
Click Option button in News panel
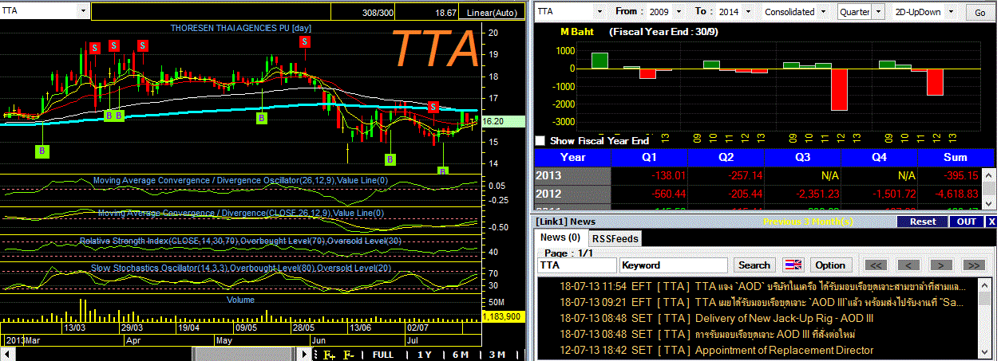[831, 265]
